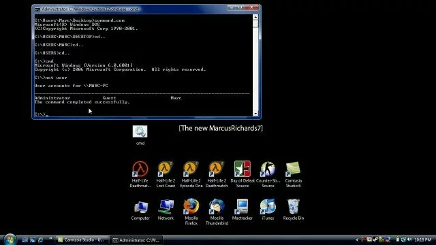Select the Network desktop icon
436x245 pixels.
(166, 210)
